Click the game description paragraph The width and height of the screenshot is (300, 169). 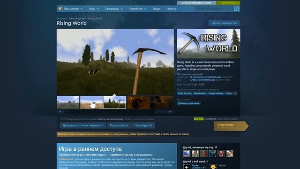205,66
